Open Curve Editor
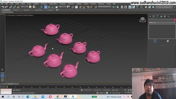This screenshot has height=99, width=176. pos(134,7)
